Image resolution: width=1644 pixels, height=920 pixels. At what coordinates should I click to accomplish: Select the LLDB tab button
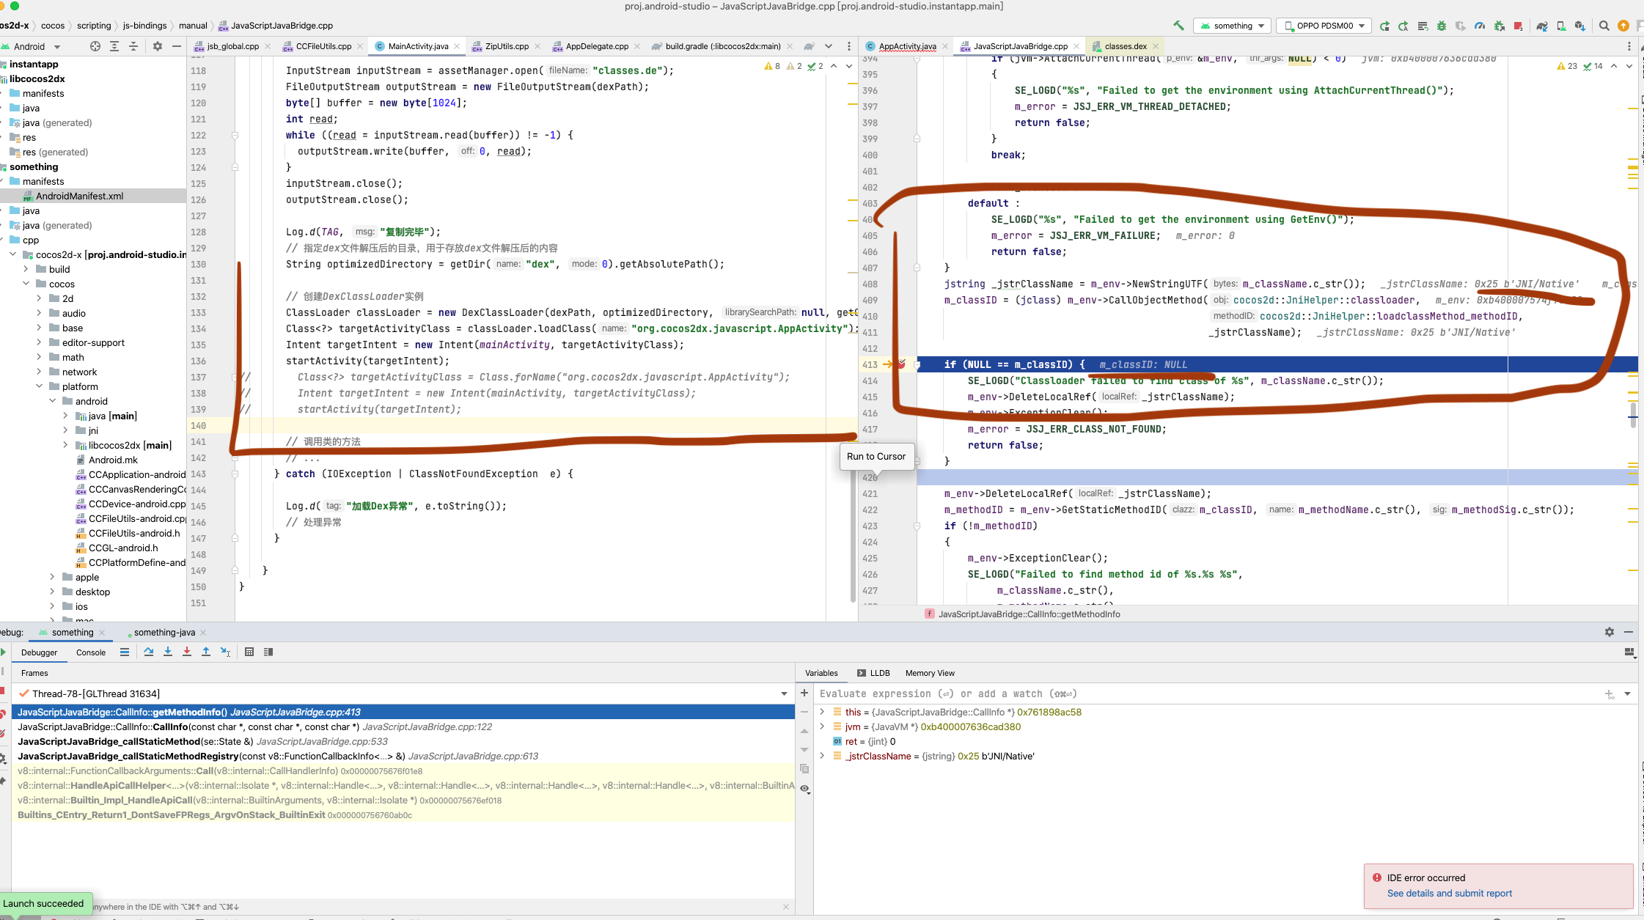[x=873, y=673]
